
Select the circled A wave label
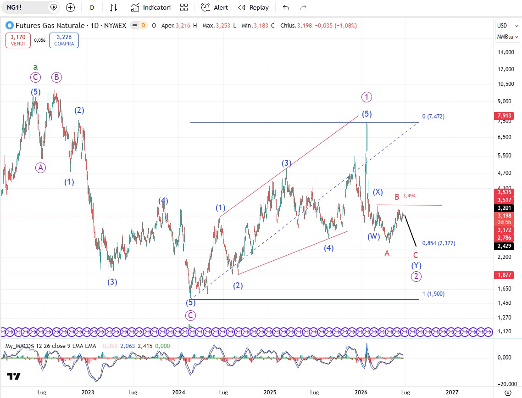(41, 168)
